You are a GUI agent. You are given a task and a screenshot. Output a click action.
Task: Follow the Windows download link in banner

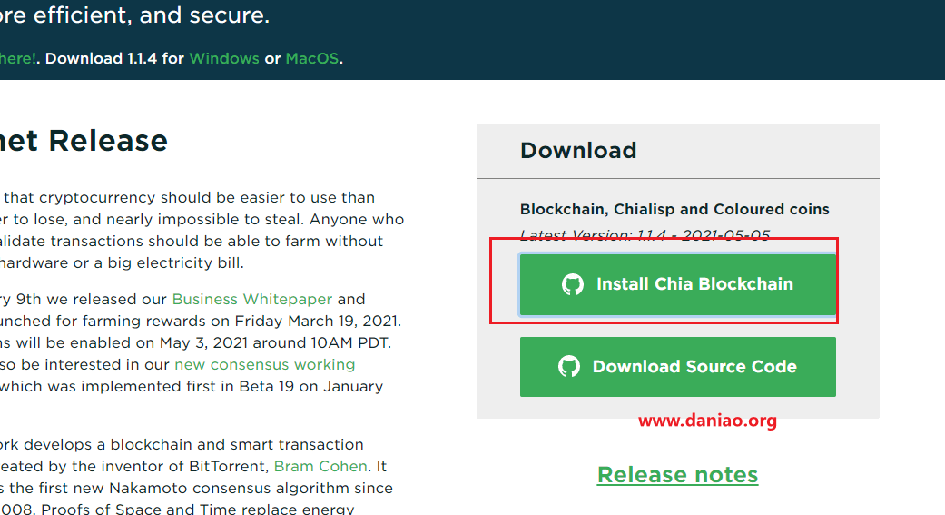[224, 58]
